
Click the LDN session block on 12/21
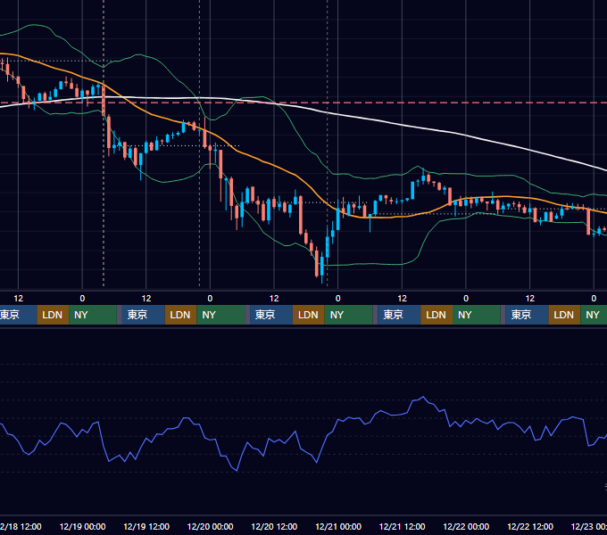tap(437, 315)
